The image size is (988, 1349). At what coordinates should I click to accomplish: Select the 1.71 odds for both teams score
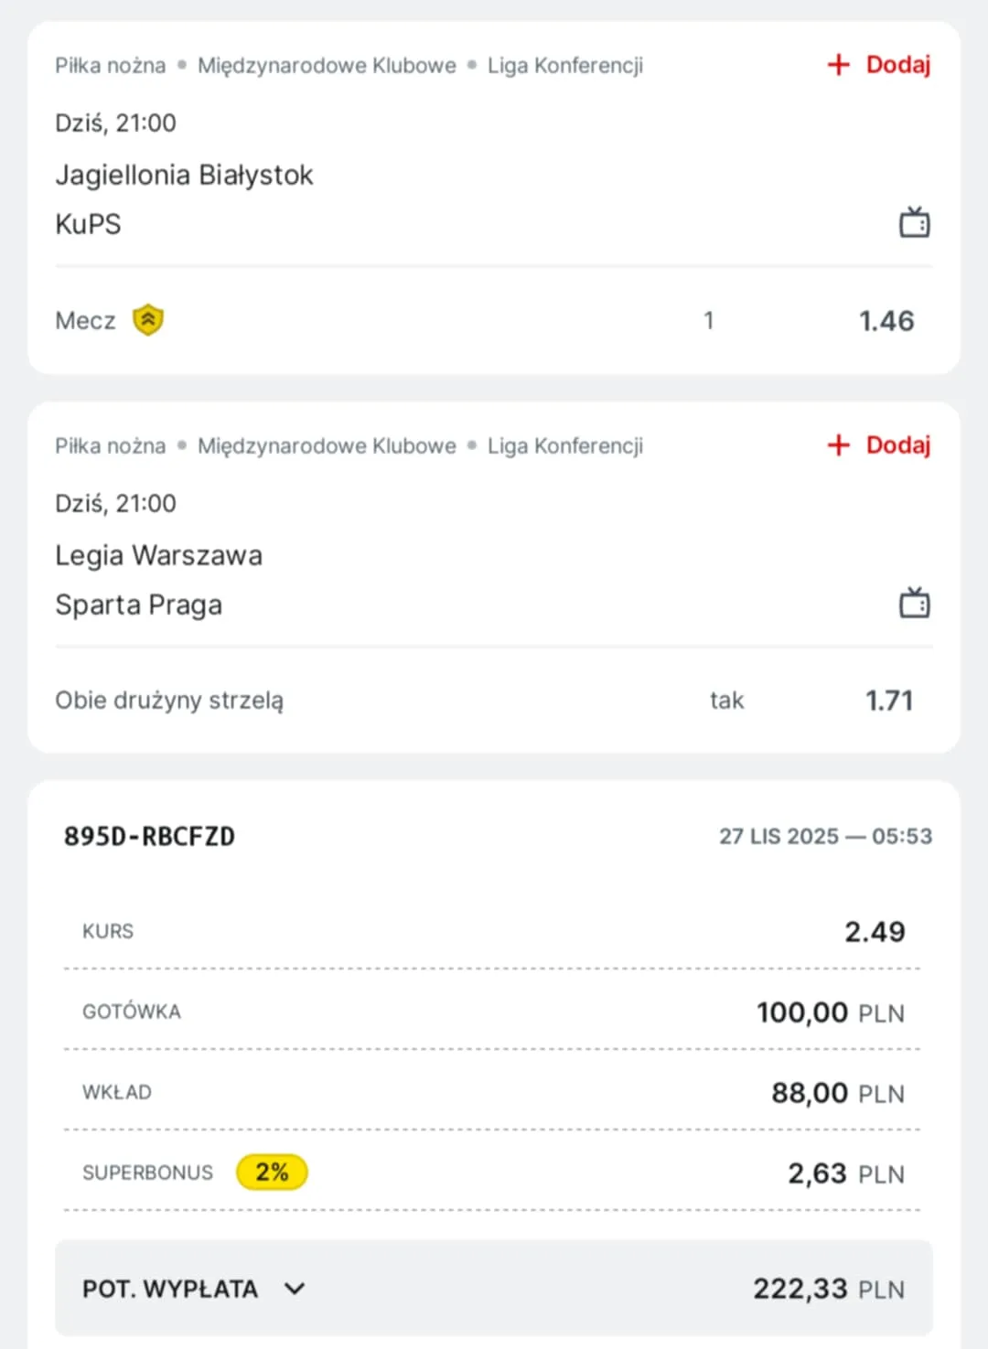(888, 701)
